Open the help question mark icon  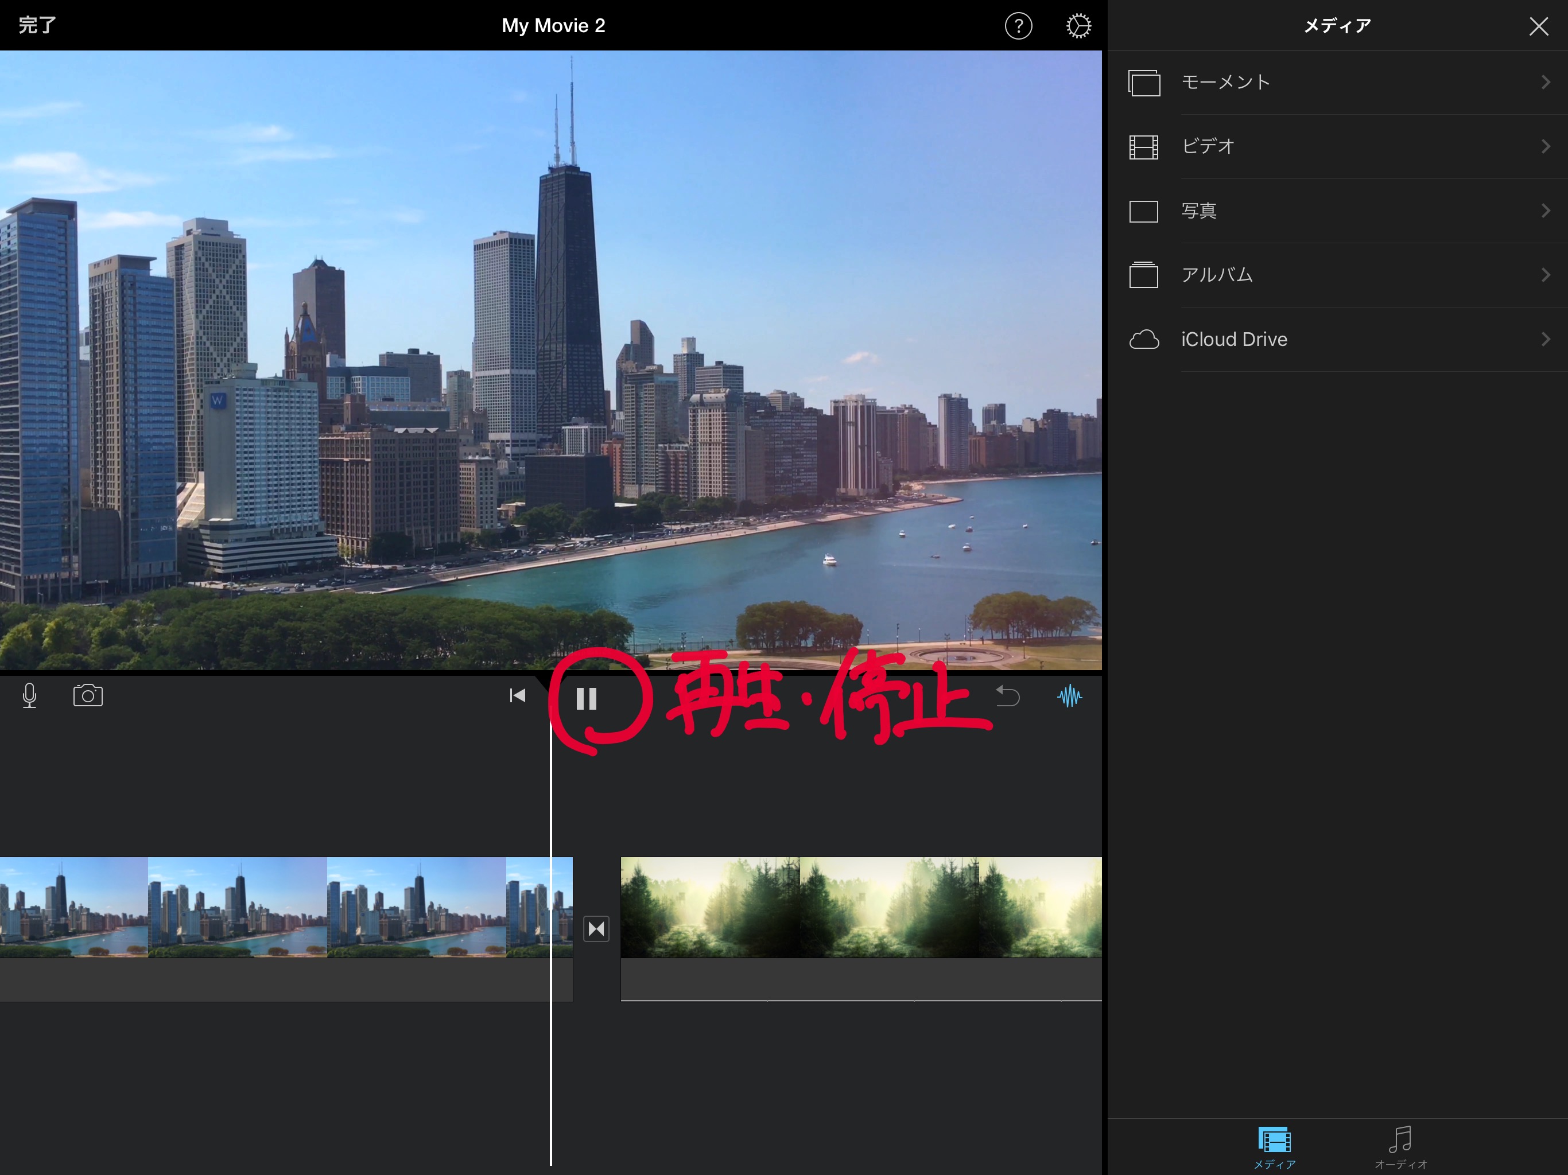(1018, 26)
